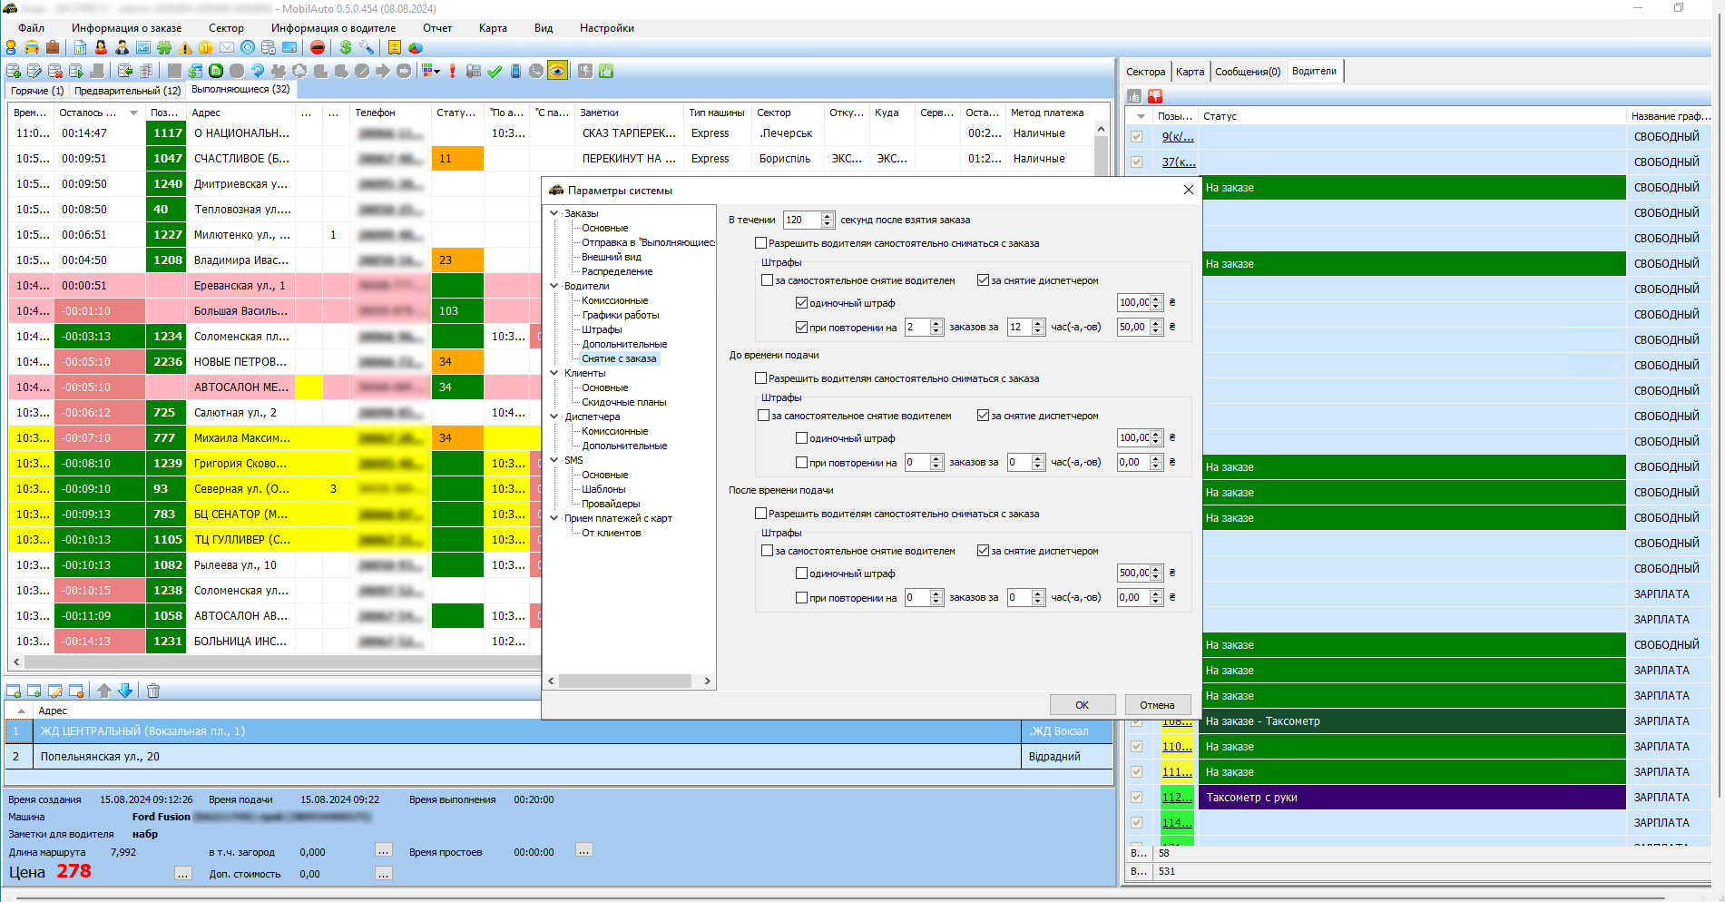Click the trash bin icon above address list

coord(153,691)
